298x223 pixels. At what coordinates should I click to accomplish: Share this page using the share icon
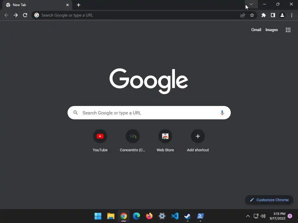pos(243,15)
